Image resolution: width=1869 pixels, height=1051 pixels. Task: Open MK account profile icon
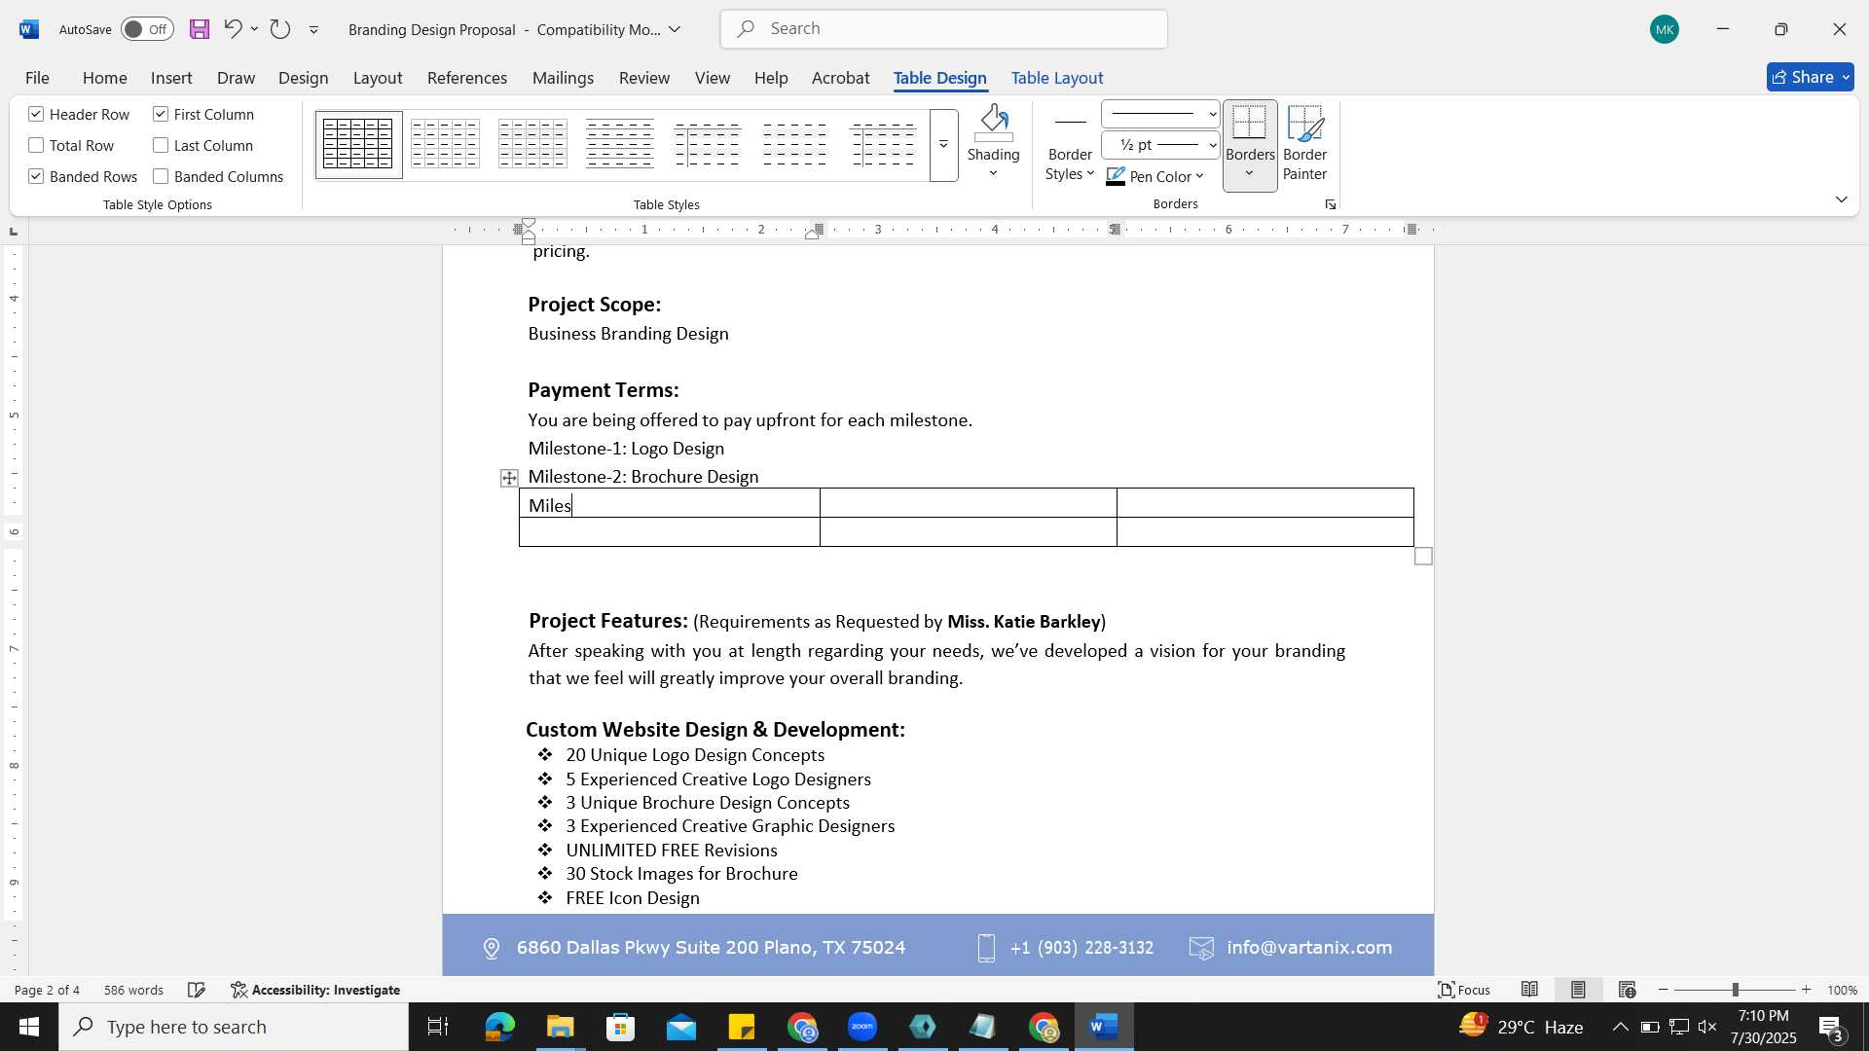point(1665,30)
